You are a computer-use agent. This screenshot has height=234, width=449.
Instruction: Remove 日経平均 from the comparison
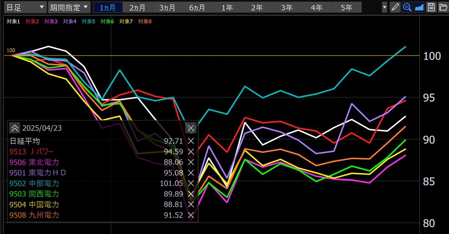[191, 141]
